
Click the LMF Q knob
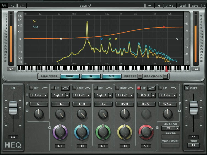point(82,114)
